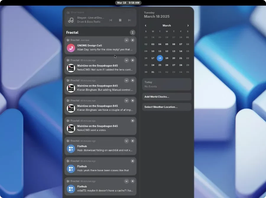Expand NekoCWD lens notification
The width and height of the screenshot is (266, 198).
(126, 60)
